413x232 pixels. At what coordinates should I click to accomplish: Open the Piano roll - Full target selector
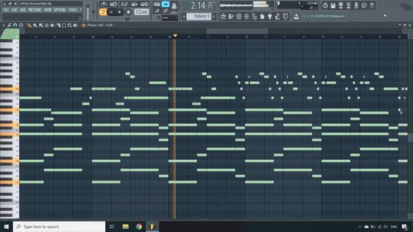click(101, 25)
